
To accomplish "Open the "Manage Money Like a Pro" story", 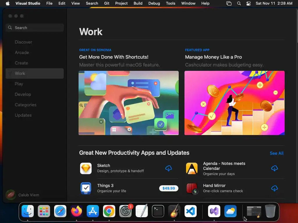I will pyautogui.click(x=213, y=57).
